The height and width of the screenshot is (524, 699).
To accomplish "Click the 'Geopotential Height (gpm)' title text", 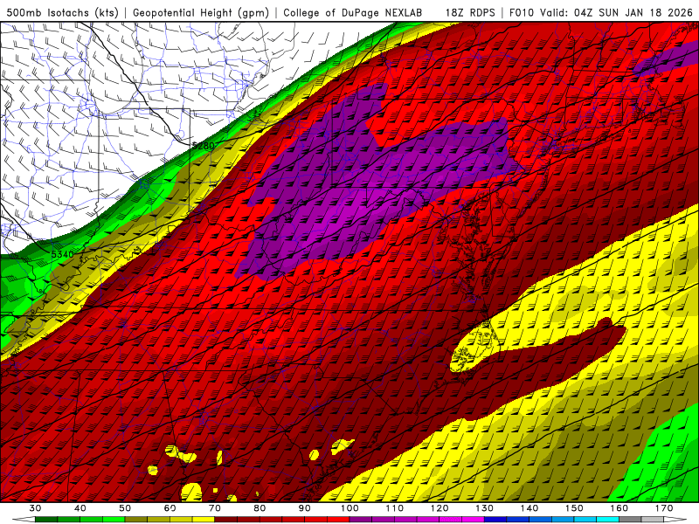I will [201, 12].
